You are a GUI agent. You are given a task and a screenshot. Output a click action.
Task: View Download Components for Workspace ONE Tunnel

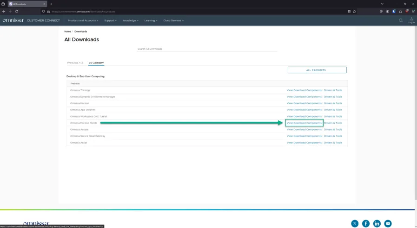tap(304, 117)
